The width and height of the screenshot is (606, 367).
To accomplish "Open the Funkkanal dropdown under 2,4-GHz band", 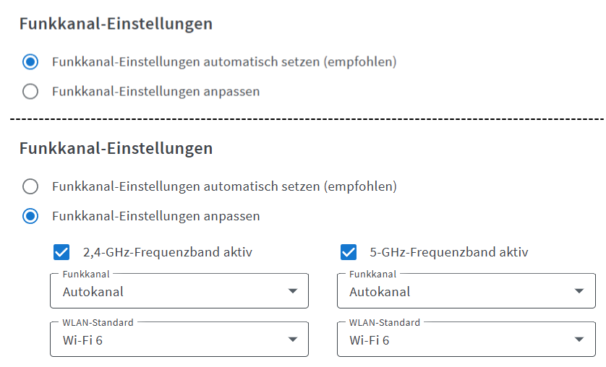I will (x=179, y=291).
